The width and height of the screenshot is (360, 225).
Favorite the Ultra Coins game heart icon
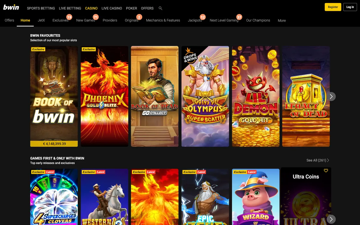click(326, 171)
